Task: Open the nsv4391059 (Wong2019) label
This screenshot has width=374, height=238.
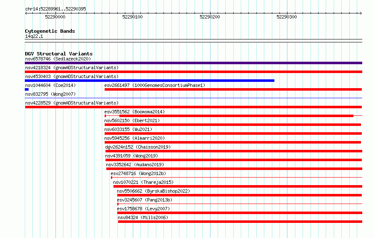Action: [132, 156]
